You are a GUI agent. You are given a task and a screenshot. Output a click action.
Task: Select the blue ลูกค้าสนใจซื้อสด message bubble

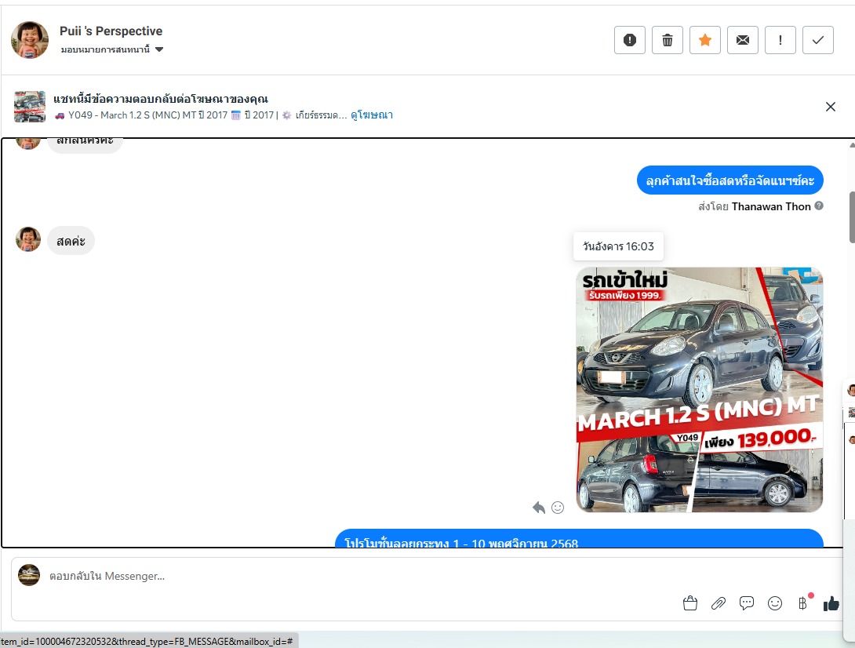click(730, 180)
